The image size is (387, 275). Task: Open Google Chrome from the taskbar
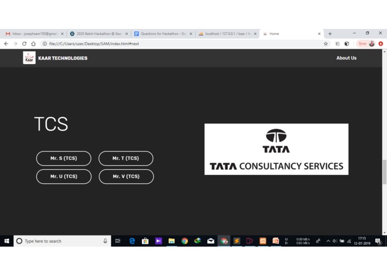(x=185, y=241)
